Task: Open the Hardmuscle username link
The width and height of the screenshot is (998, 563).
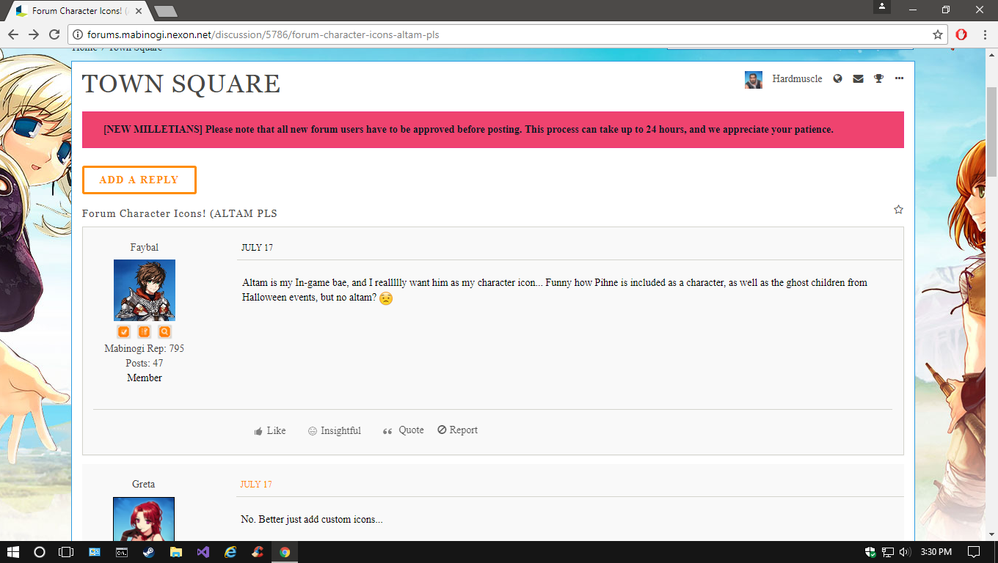Action: tap(797, 79)
